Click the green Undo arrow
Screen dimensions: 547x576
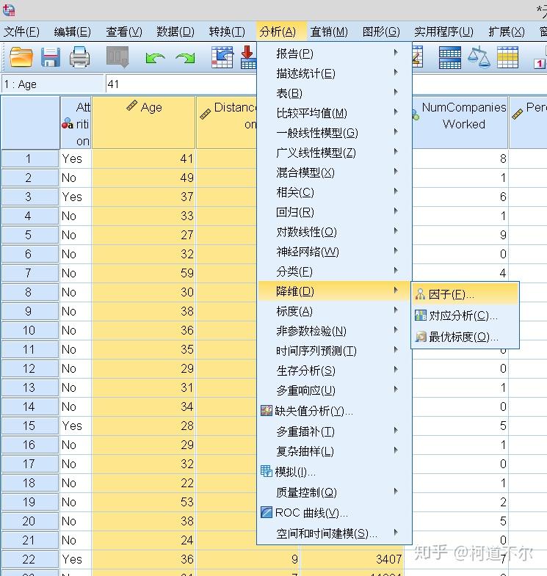(155, 58)
